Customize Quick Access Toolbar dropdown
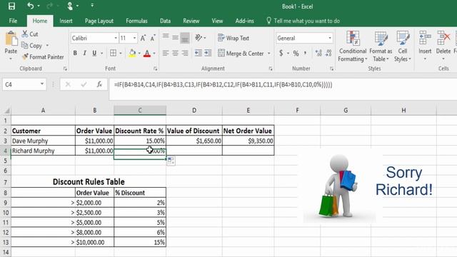The width and height of the screenshot is (457, 257). pyautogui.click(x=92, y=6)
